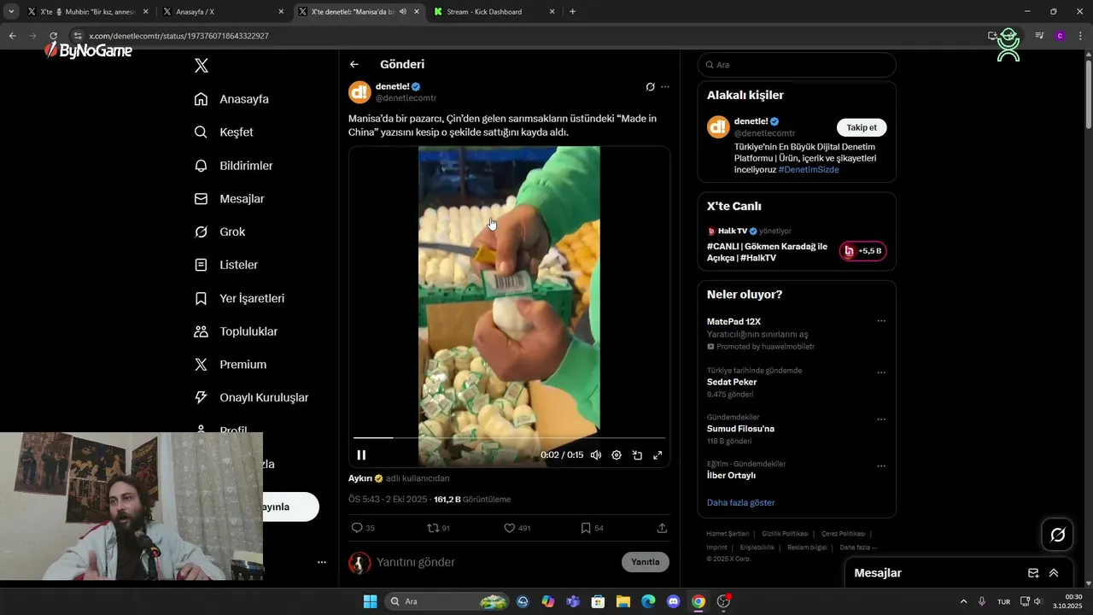1093x615 pixels.
Task: Like the post with 491 likes
Action: click(517, 529)
